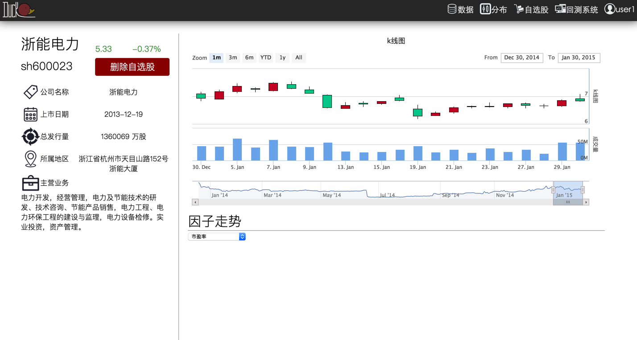Click the sliders icon beside 分布

coord(485,9)
